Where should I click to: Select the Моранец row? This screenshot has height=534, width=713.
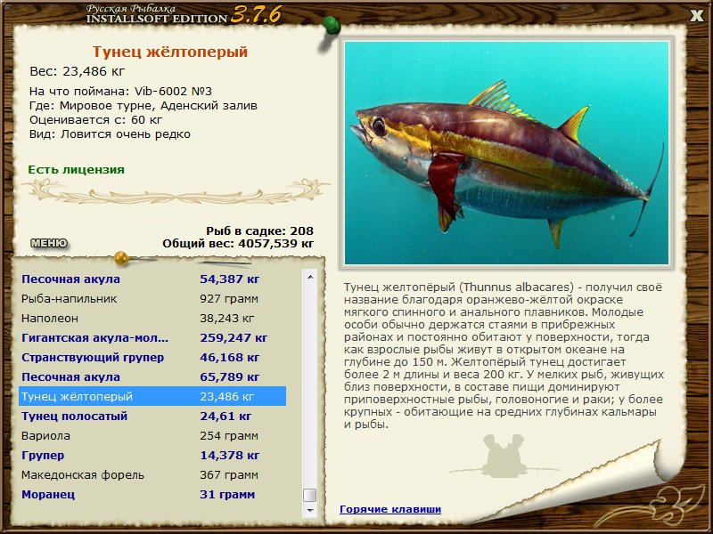pos(152,495)
